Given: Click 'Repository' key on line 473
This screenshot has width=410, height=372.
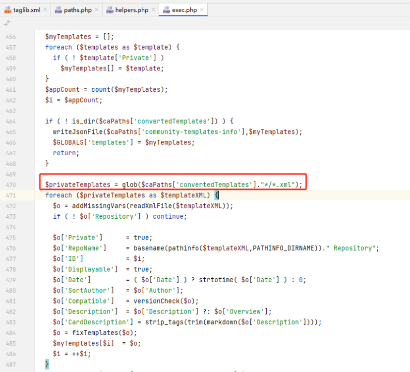Looking at the screenshot, I should point(114,217).
